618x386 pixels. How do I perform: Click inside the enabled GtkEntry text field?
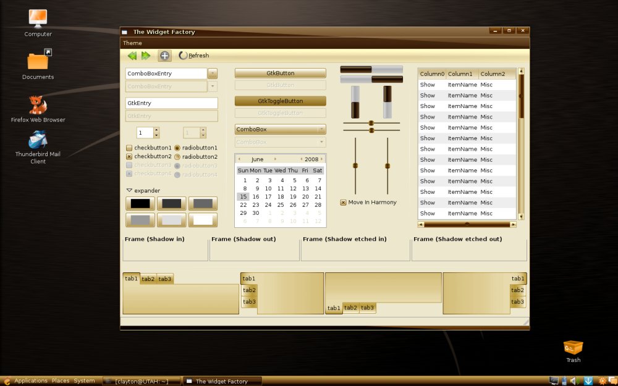pos(171,103)
